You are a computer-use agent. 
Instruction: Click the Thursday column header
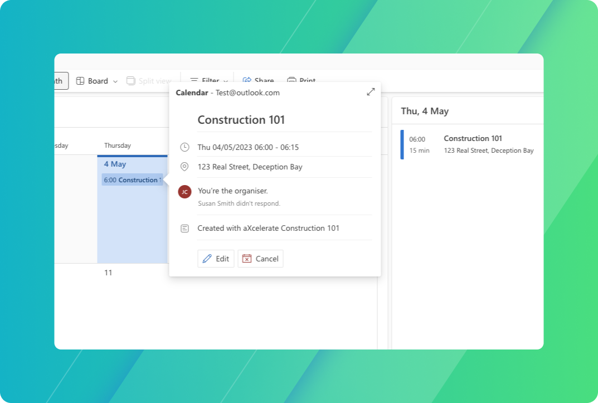click(118, 145)
